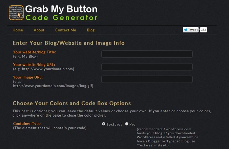The height and width of the screenshot is (149, 229).
Task: Open the Home menu link
Action: [18, 30]
